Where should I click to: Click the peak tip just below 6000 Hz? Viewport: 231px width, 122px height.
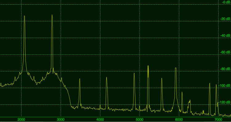(x=176, y=68)
